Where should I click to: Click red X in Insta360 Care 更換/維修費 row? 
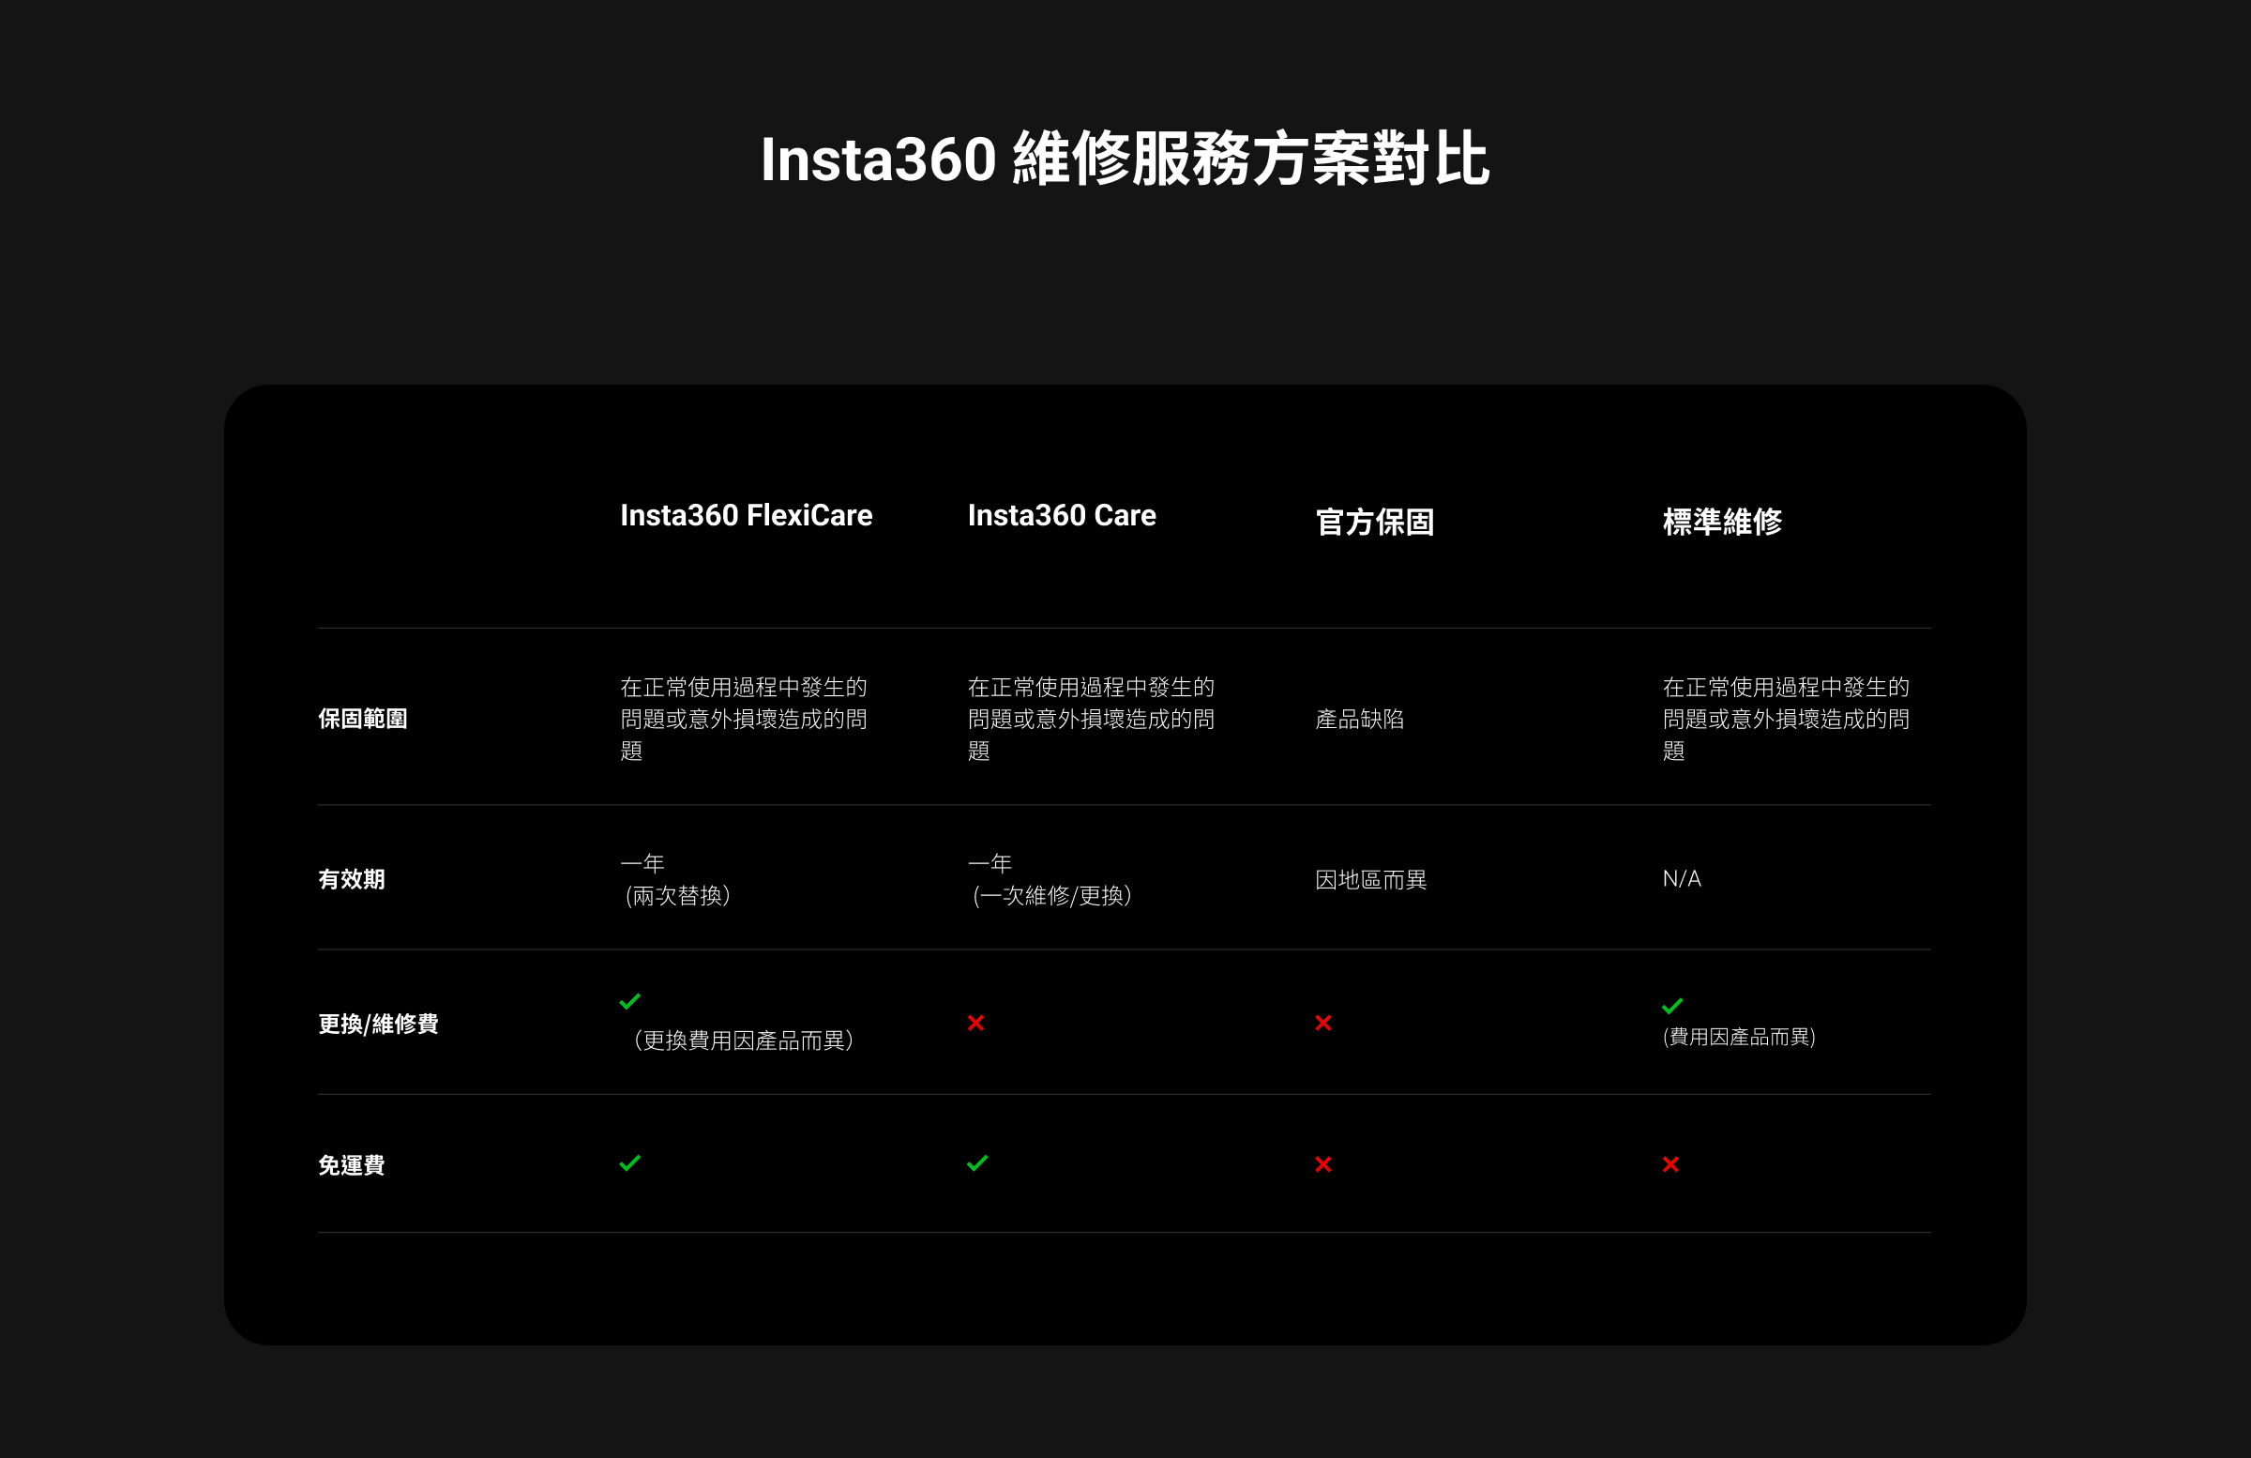tap(976, 1023)
